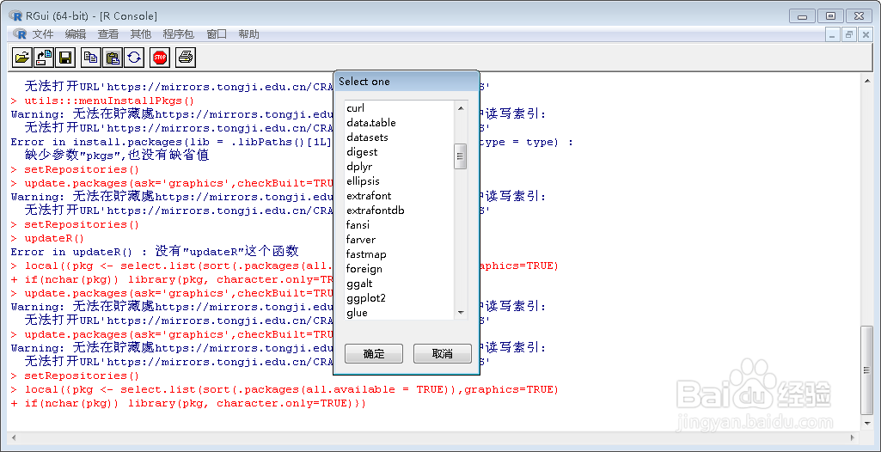881x452 pixels.
Task: Click console horizontal scrollbar right arrow
Action: [854, 437]
